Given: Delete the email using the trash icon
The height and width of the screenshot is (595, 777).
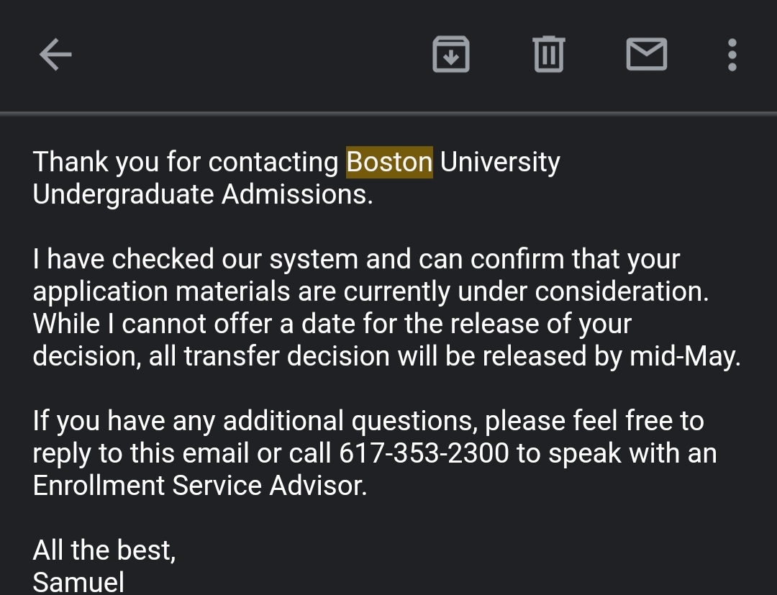Looking at the screenshot, I should (549, 55).
